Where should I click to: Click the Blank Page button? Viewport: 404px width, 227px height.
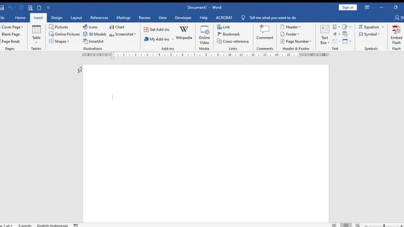tap(10, 34)
